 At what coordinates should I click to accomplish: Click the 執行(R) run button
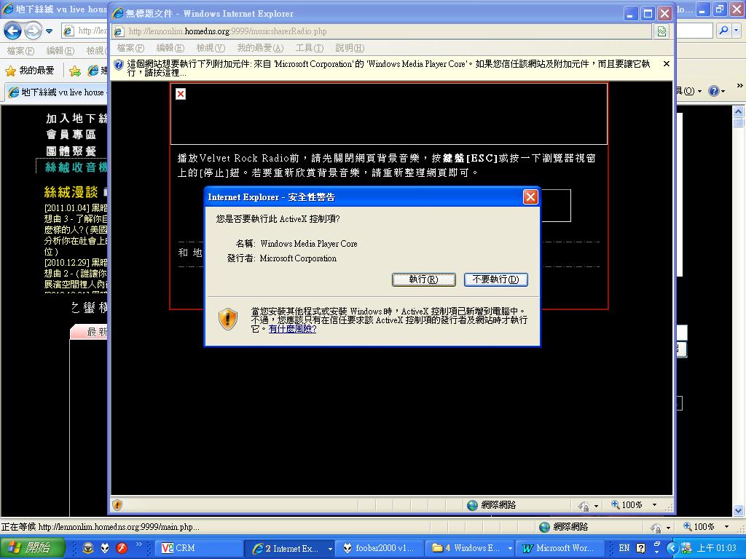click(x=423, y=279)
